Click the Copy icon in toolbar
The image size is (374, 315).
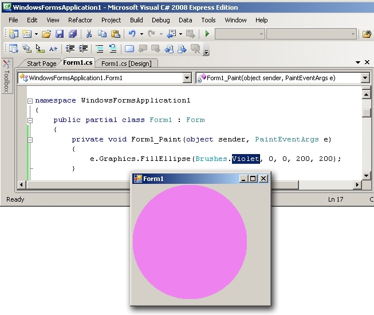coord(102,34)
